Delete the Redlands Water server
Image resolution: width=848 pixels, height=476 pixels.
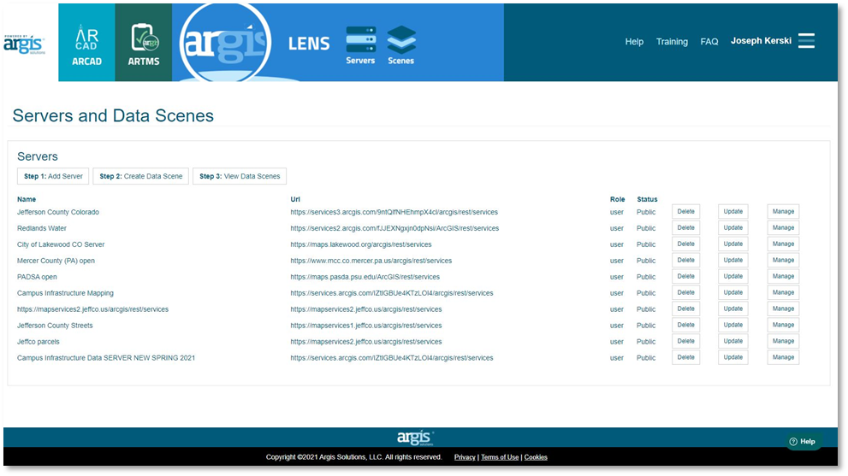685,228
